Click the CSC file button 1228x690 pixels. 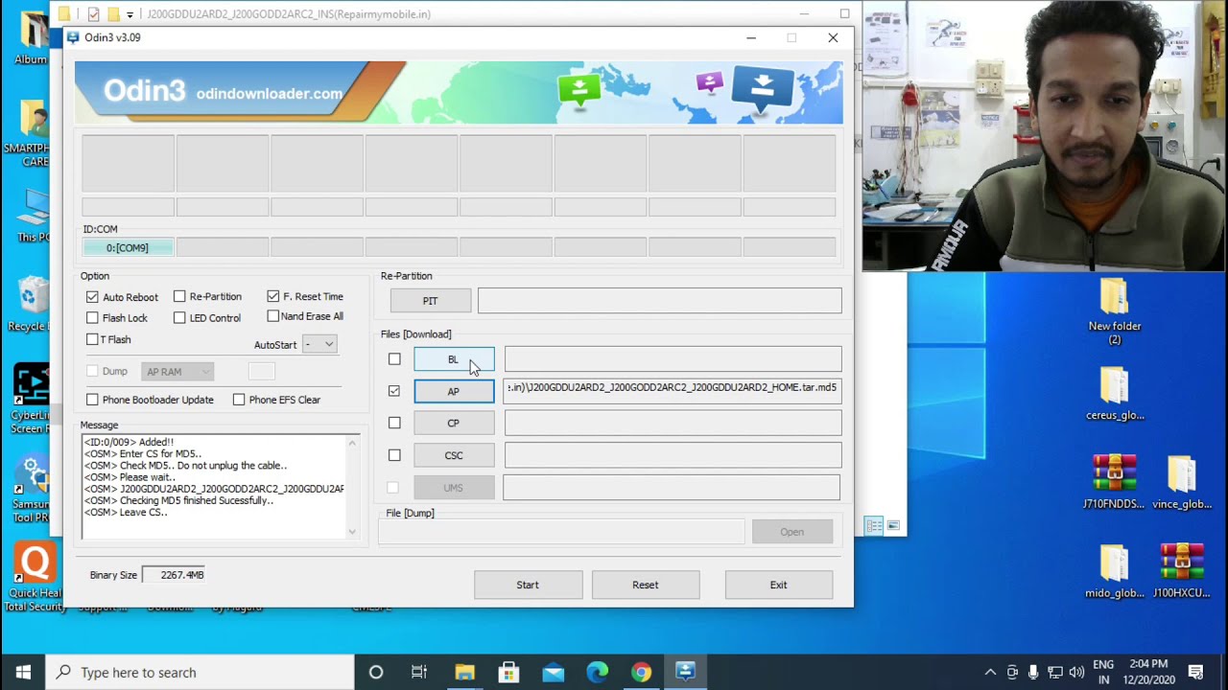(x=454, y=455)
